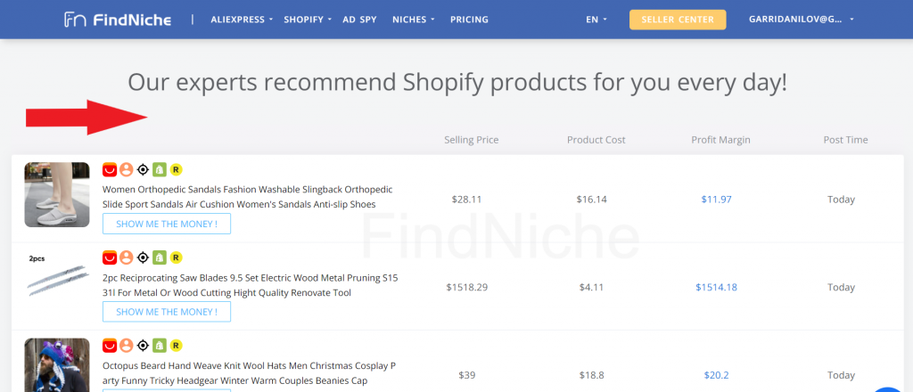The height and width of the screenshot is (392, 913).
Task: Click the AliExpress icon on Saw Blades row
Action: 110,257
